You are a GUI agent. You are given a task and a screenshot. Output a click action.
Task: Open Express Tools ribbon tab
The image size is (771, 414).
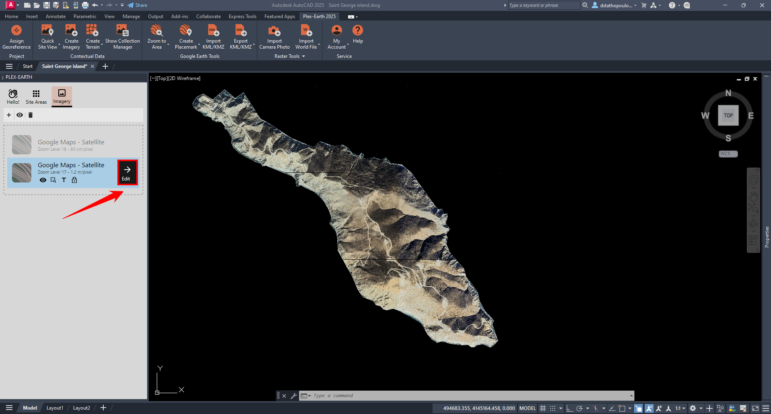(242, 16)
